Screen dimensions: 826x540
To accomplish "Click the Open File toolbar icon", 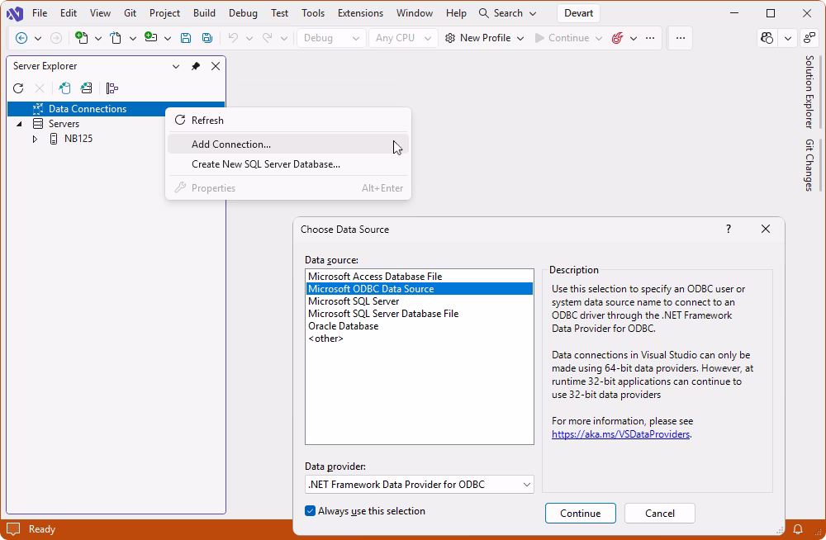I will [116, 38].
